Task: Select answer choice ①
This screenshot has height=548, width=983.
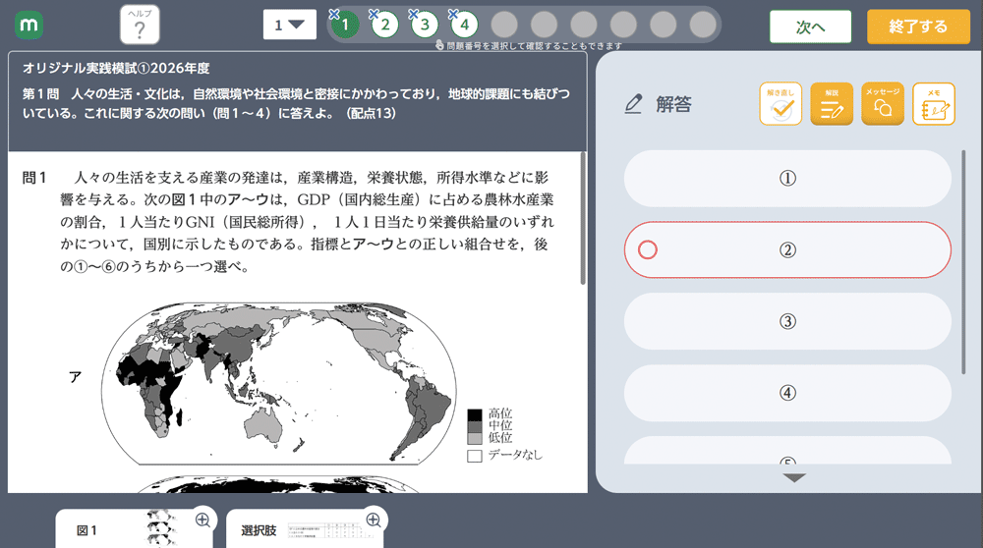Action: tap(787, 179)
